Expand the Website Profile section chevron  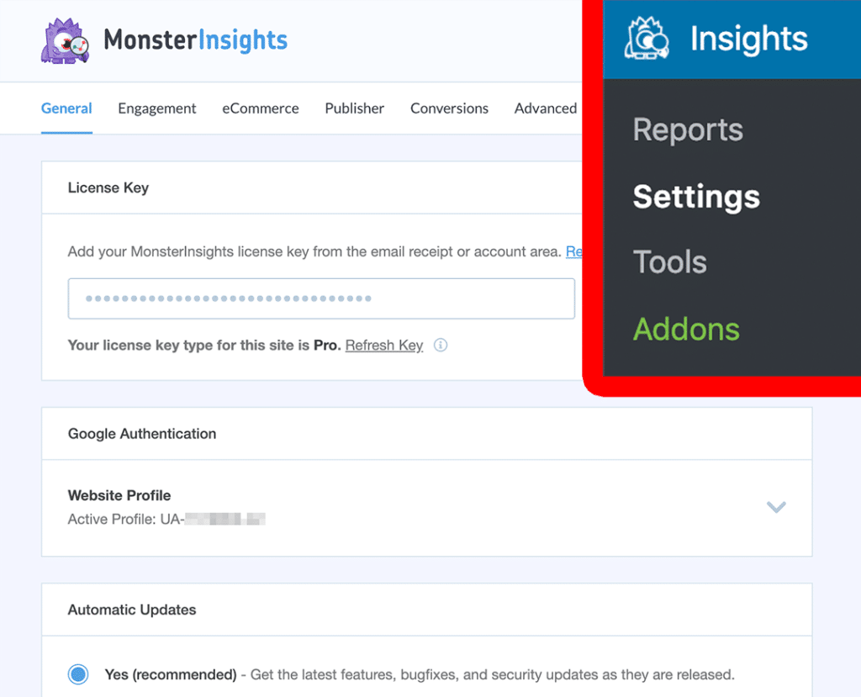click(775, 507)
